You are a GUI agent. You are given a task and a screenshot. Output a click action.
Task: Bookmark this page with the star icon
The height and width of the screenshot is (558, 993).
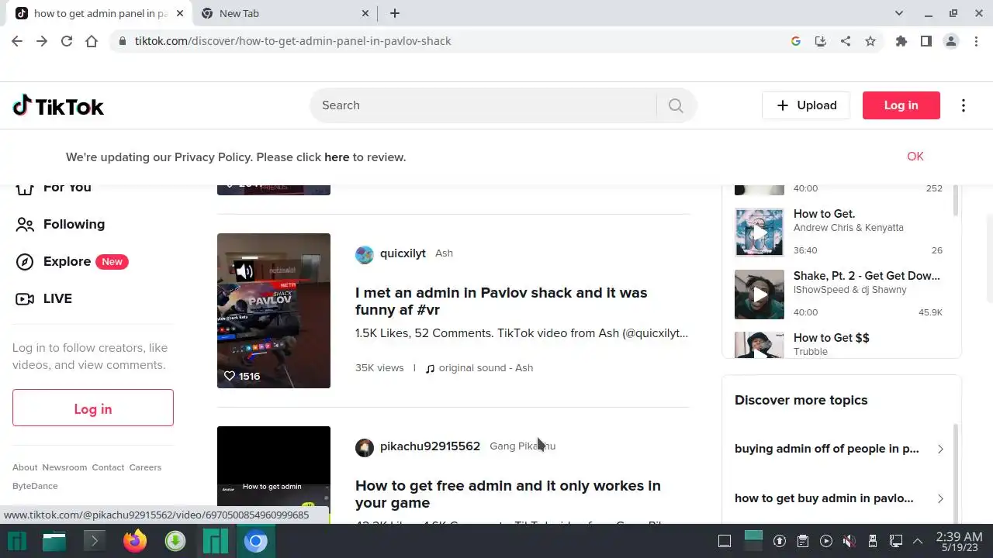click(870, 41)
